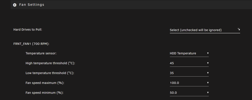Select the FRNT_FAN1 (700 RPM) heading
This screenshot has width=252, height=100.
(31, 44)
